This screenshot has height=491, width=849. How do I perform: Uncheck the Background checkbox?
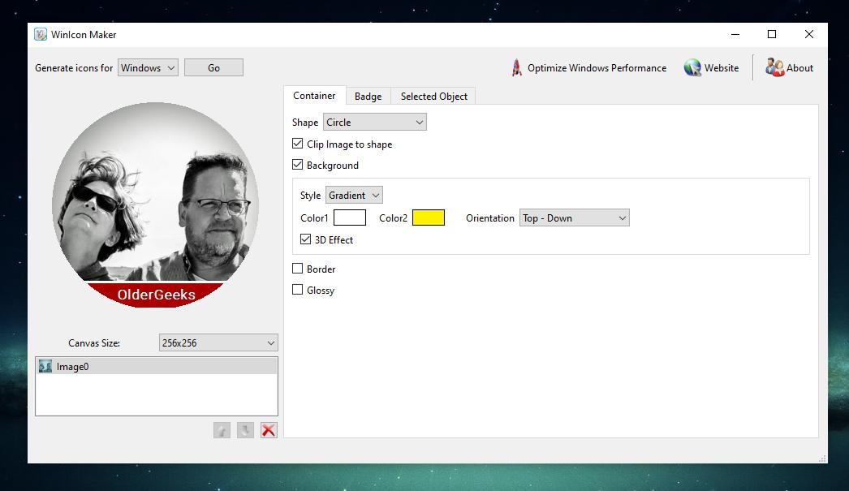pos(297,165)
